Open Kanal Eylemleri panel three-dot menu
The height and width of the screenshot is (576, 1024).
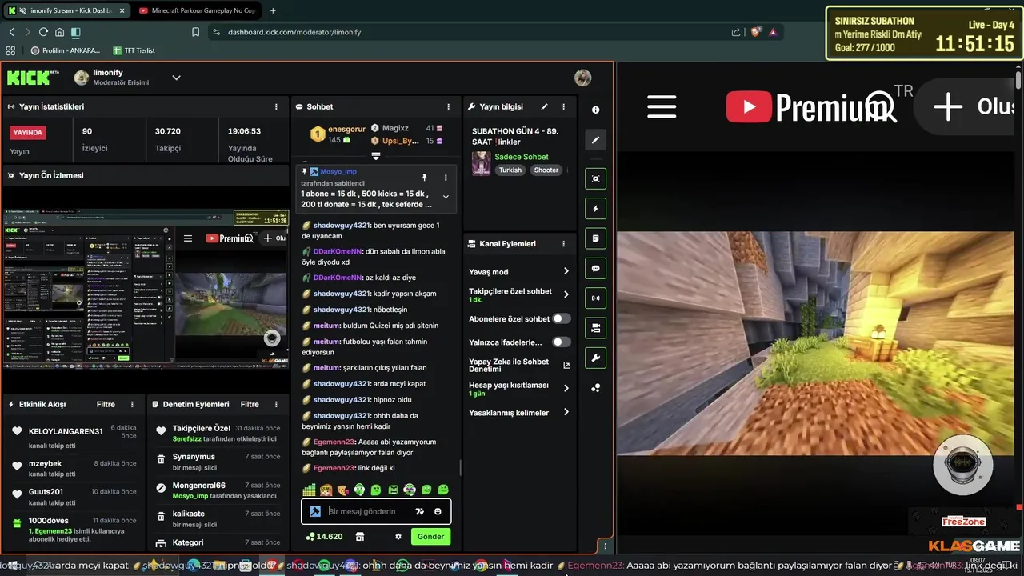[564, 244]
